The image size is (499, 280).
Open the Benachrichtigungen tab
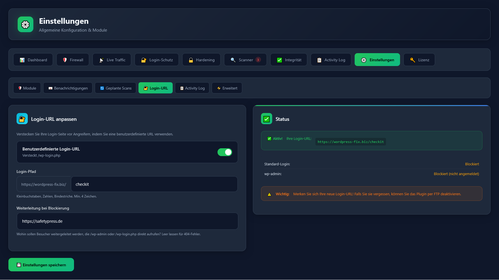click(68, 88)
